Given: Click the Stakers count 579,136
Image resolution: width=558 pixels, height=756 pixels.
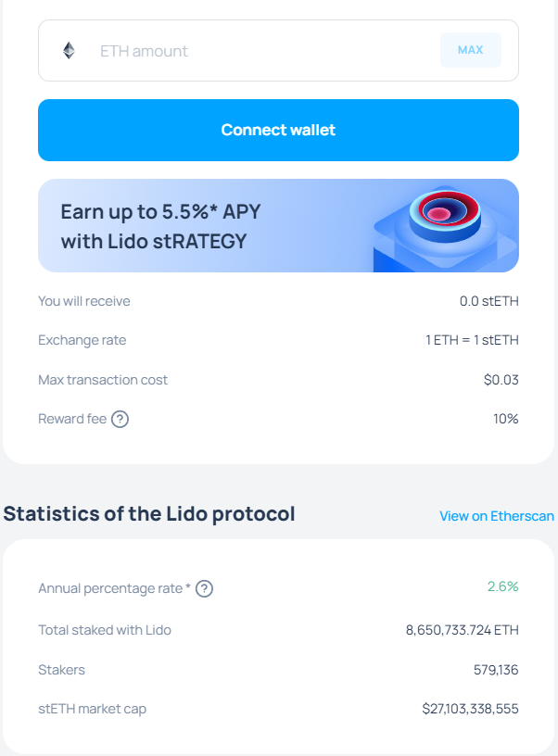Looking at the screenshot, I should click(x=497, y=669).
